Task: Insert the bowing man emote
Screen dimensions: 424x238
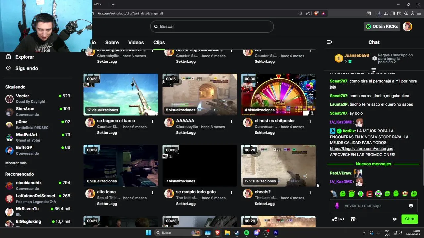Action: click(334, 194)
